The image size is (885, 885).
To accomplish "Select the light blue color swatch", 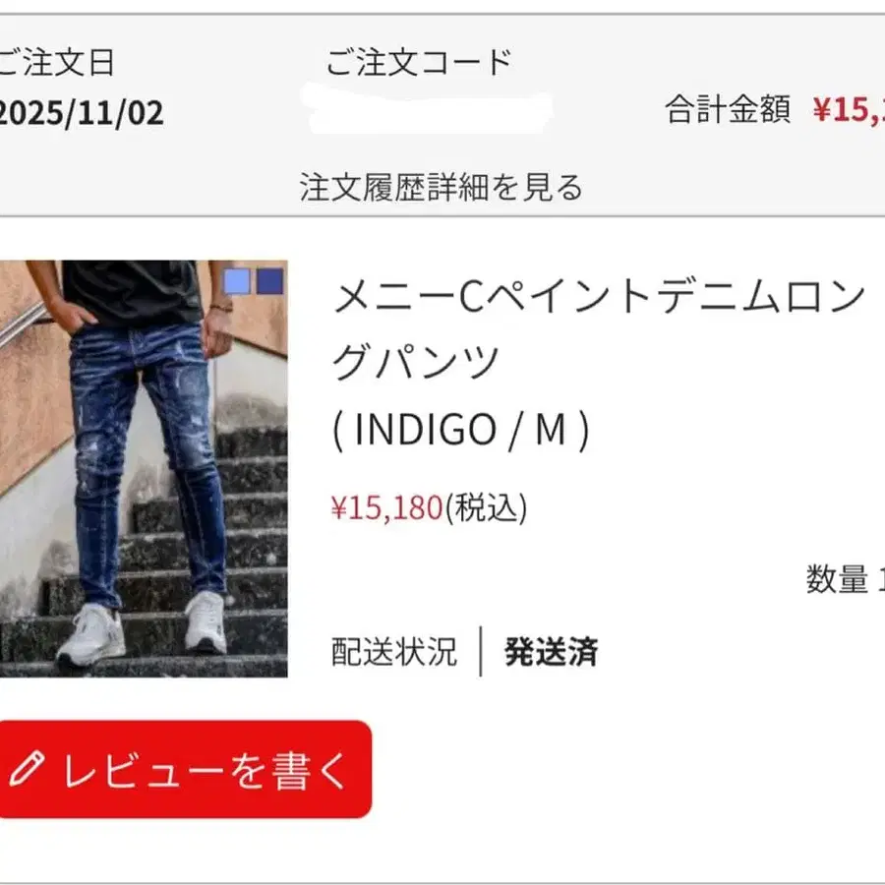I will point(237,281).
